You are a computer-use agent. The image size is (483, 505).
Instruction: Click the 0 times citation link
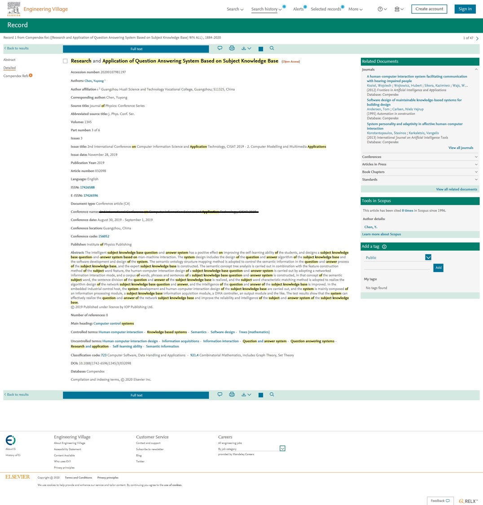(x=407, y=211)
